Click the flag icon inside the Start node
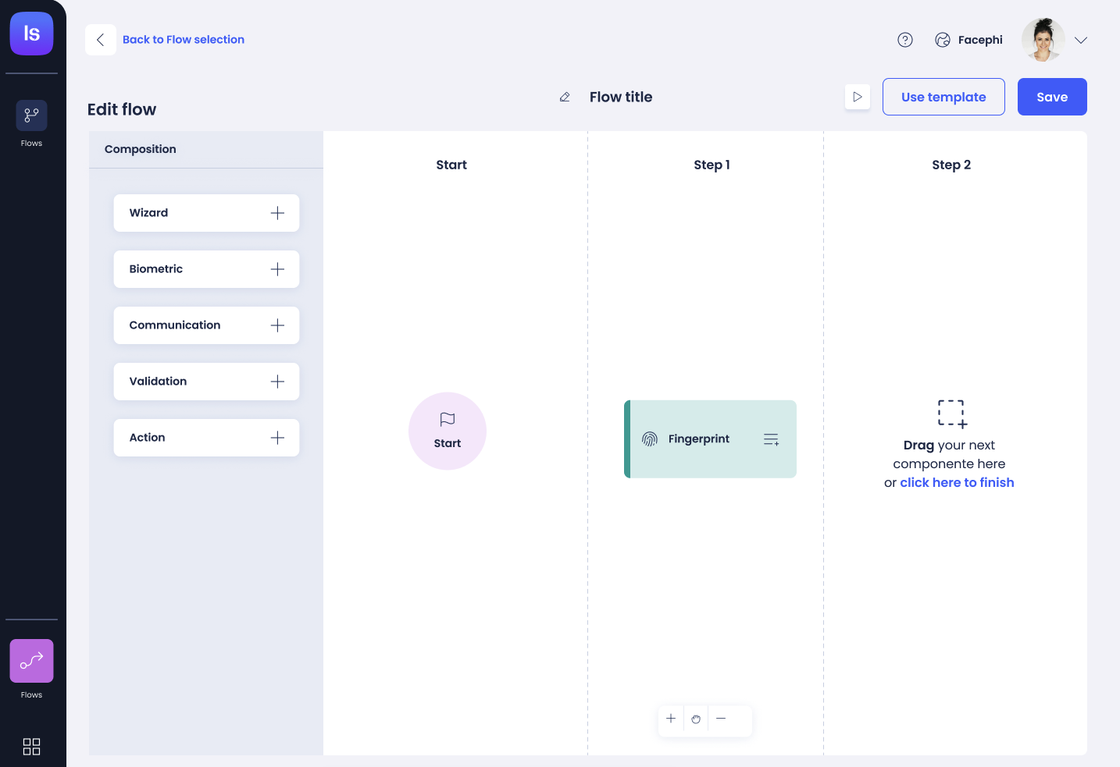The width and height of the screenshot is (1120, 767). click(x=447, y=419)
